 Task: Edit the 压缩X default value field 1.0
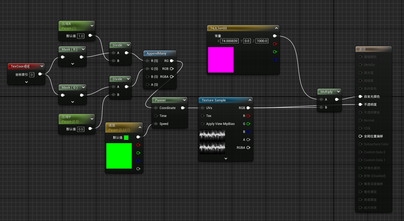pyautogui.click(x=81, y=36)
